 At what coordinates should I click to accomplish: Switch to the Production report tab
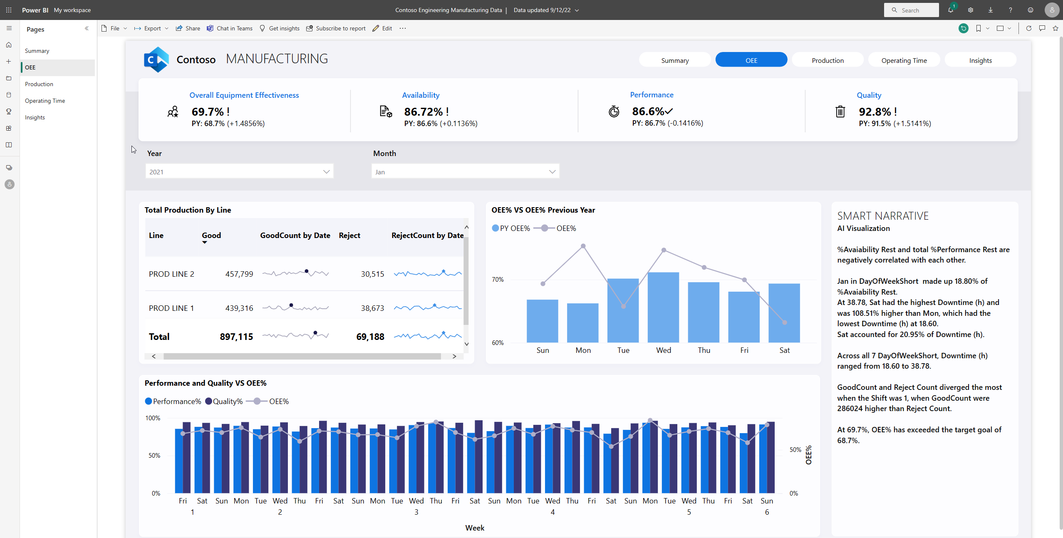[x=827, y=60]
